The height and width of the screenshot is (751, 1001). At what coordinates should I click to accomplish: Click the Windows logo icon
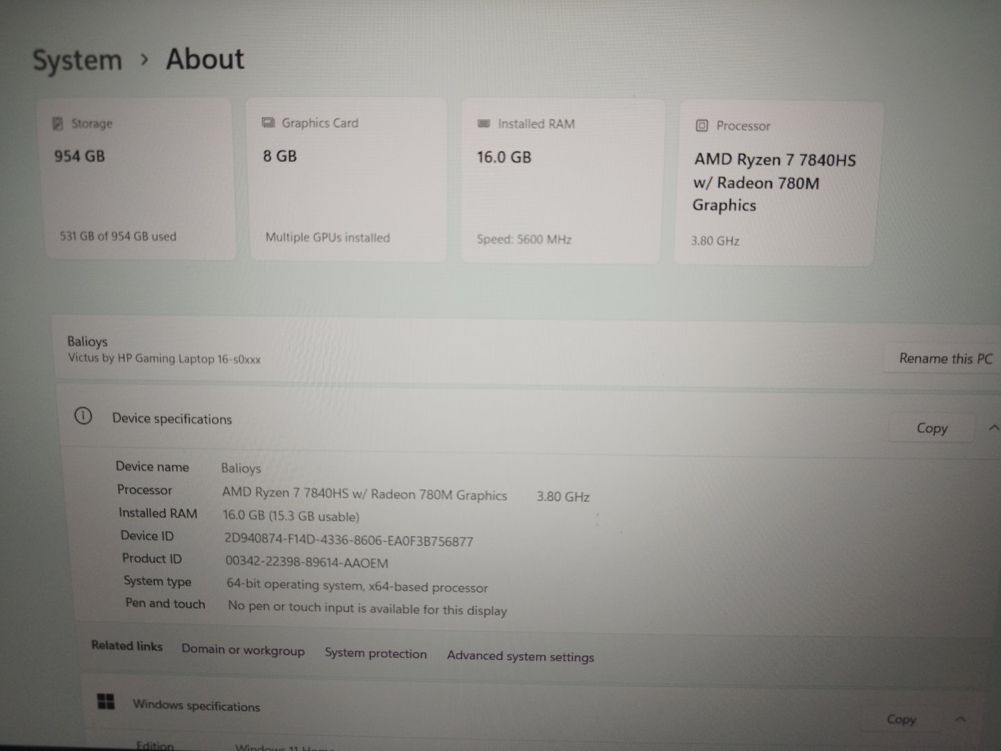(x=106, y=701)
